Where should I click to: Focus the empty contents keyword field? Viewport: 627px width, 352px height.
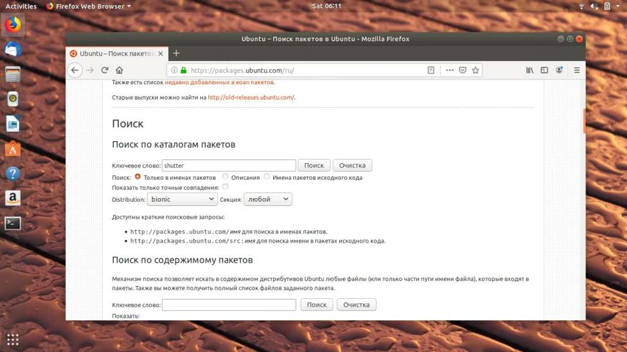tap(229, 304)
